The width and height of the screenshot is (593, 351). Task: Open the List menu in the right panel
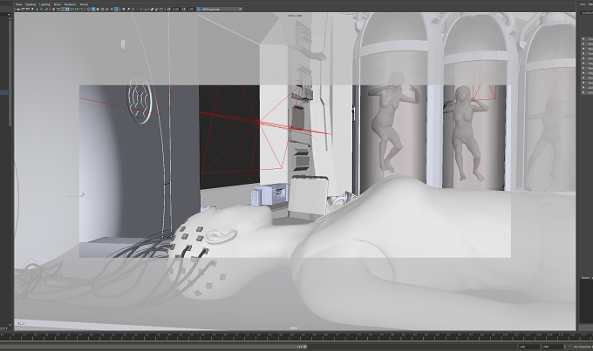point(583,4)
